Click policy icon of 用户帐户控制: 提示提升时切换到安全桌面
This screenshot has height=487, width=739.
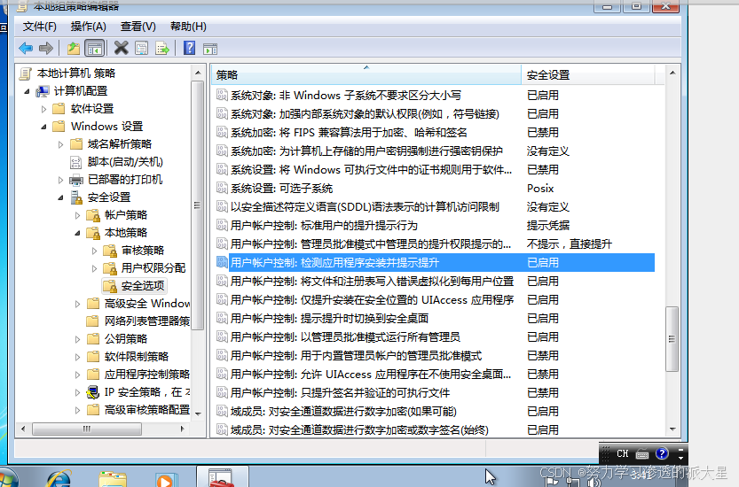(222, 318)
